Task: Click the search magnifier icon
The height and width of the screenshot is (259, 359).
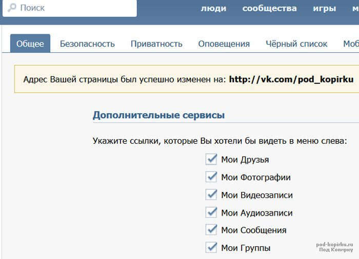Action: [12, 8]
